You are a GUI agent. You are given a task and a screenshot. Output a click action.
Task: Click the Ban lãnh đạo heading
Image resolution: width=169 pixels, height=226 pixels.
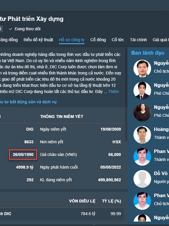(148, 53)
